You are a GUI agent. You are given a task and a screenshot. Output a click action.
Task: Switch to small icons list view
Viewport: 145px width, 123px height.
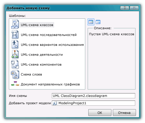[98, 22]
